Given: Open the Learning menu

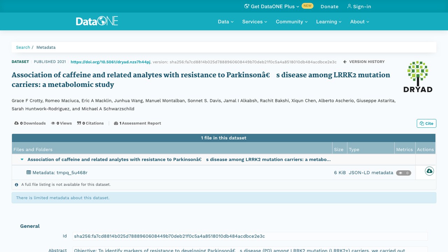Looking at the screenshot, I should [329, 22].
